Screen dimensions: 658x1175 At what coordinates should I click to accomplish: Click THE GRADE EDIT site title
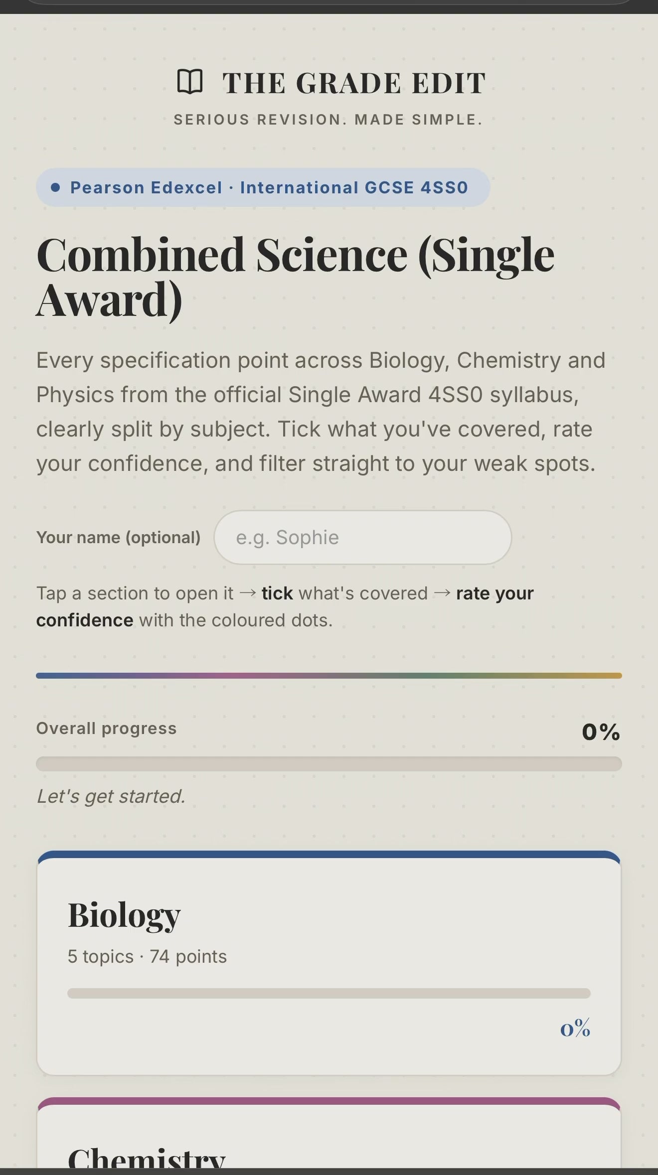pos(354,83)
